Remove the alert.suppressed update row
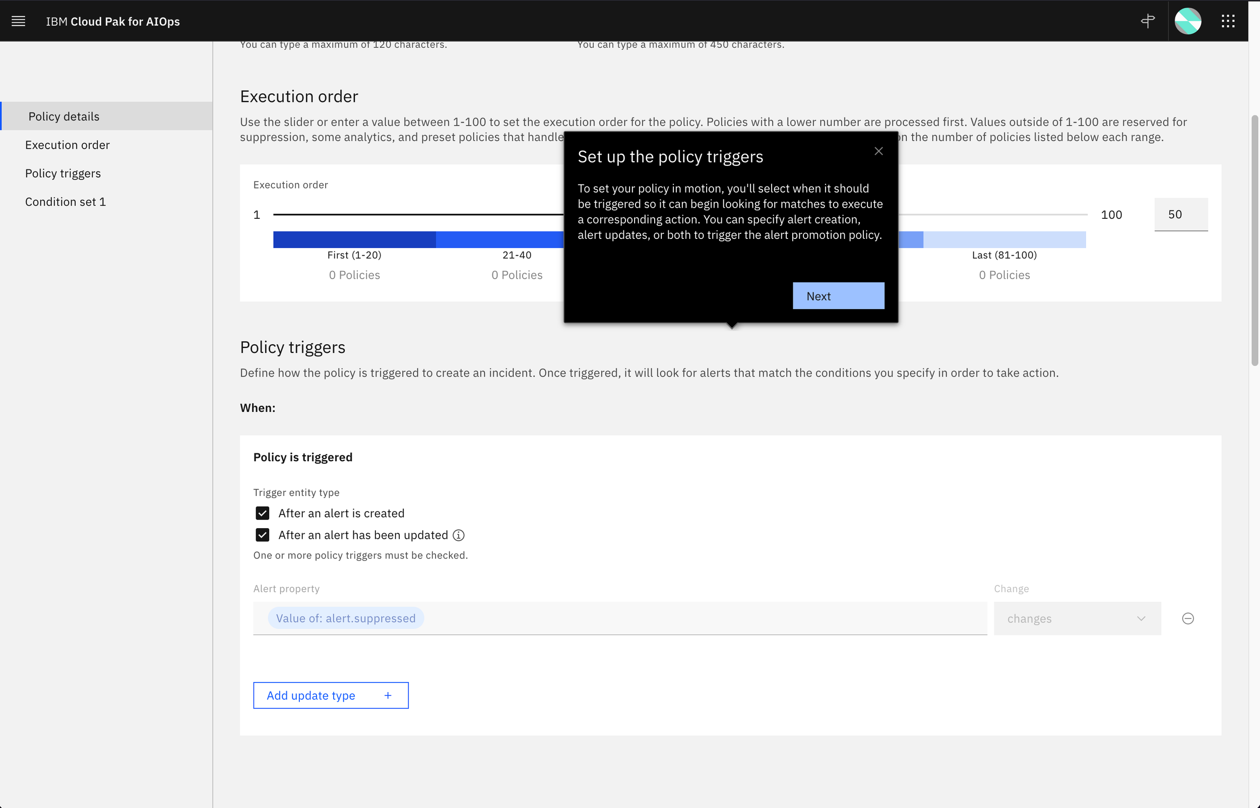The height and width of the screenshot is (808, 1260). [1187, 618]
